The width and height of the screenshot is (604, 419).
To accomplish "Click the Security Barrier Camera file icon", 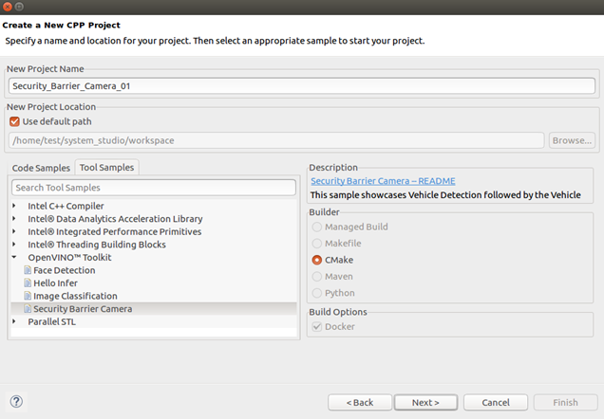I will tap(28, 309).
